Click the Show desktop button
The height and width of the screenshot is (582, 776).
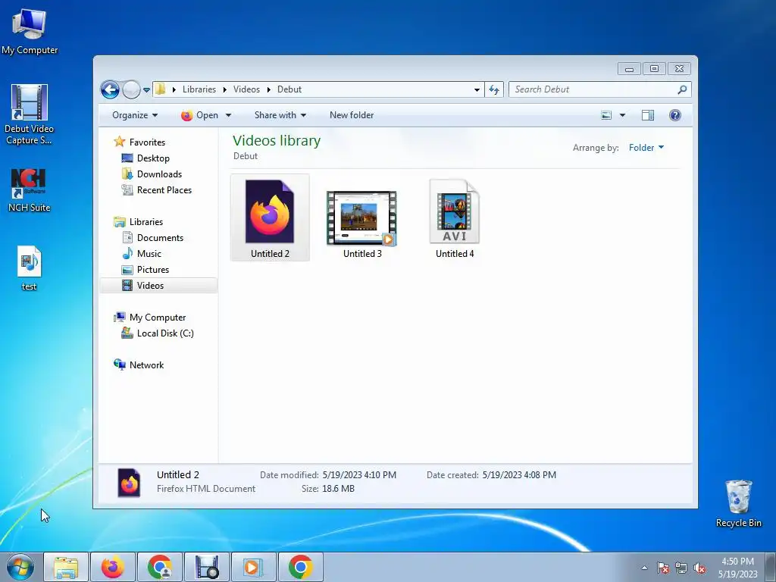click(771, 567)
